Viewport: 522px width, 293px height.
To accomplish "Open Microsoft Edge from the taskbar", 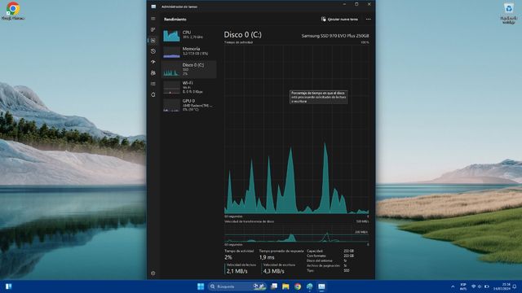I will click(x=310, y=286).
